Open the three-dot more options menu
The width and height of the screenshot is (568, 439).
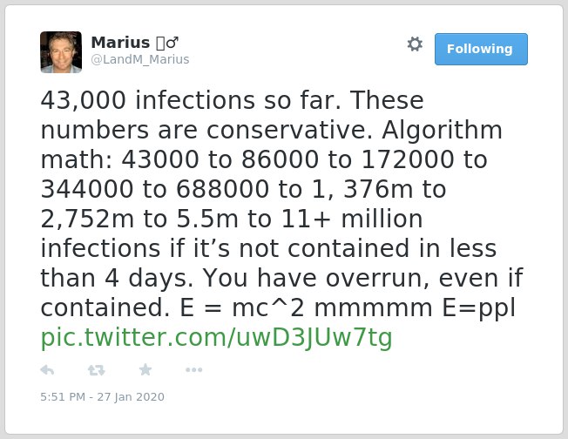coord(193,370)
